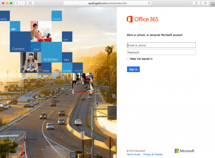
Task: Click the Office 365 logo
Action: 142,19
